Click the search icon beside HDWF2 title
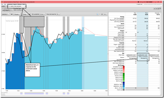Image resolution: width=164 pixels, height=98 pixels. pyautogui.click(x=12, y=10)
